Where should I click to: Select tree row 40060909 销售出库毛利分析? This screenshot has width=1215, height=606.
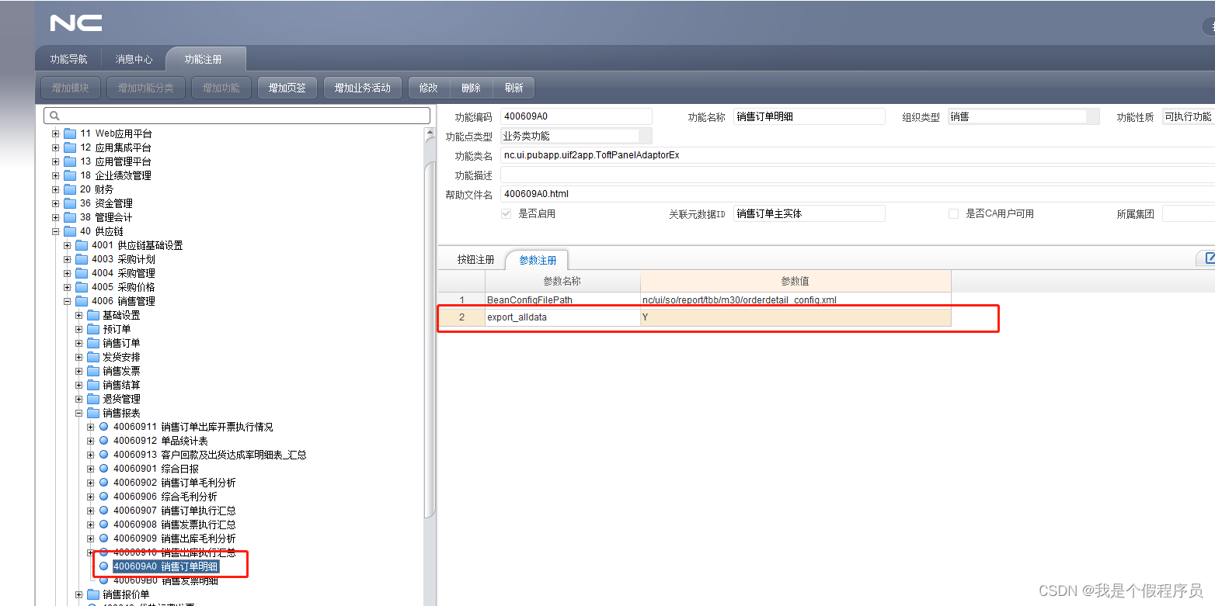tap(174, 538)
